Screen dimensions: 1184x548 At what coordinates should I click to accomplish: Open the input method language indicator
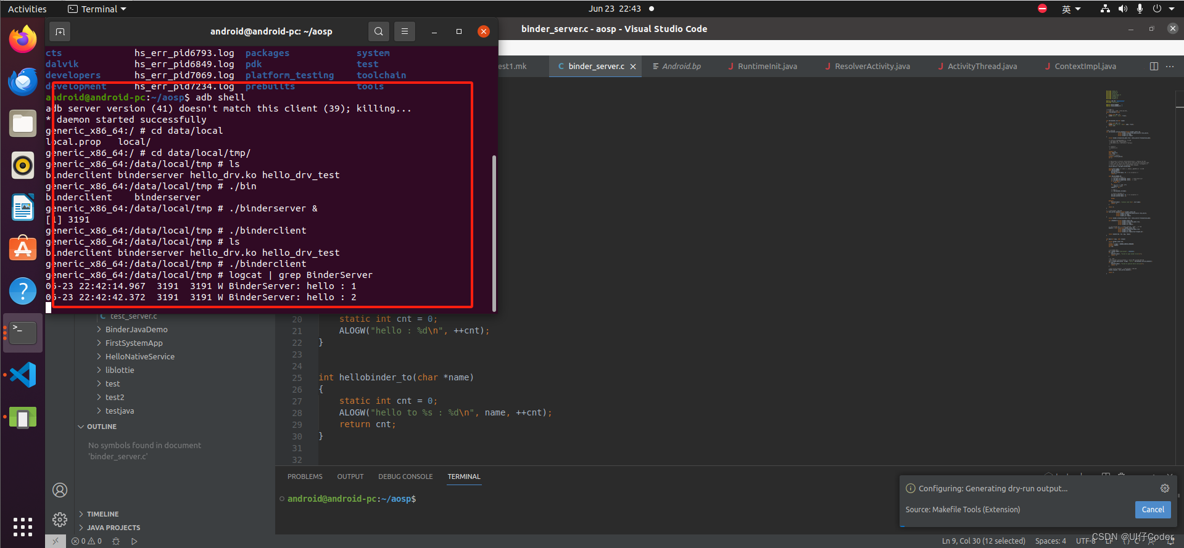point(1071,9)
